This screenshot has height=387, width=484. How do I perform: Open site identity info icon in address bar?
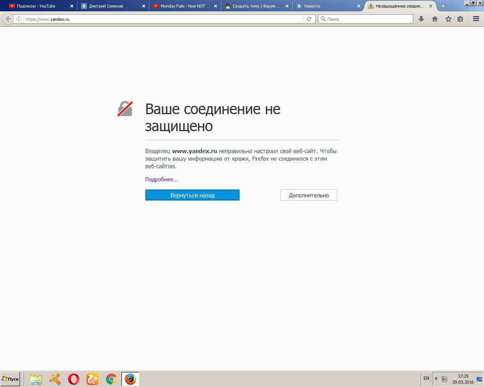click(19, 19)
